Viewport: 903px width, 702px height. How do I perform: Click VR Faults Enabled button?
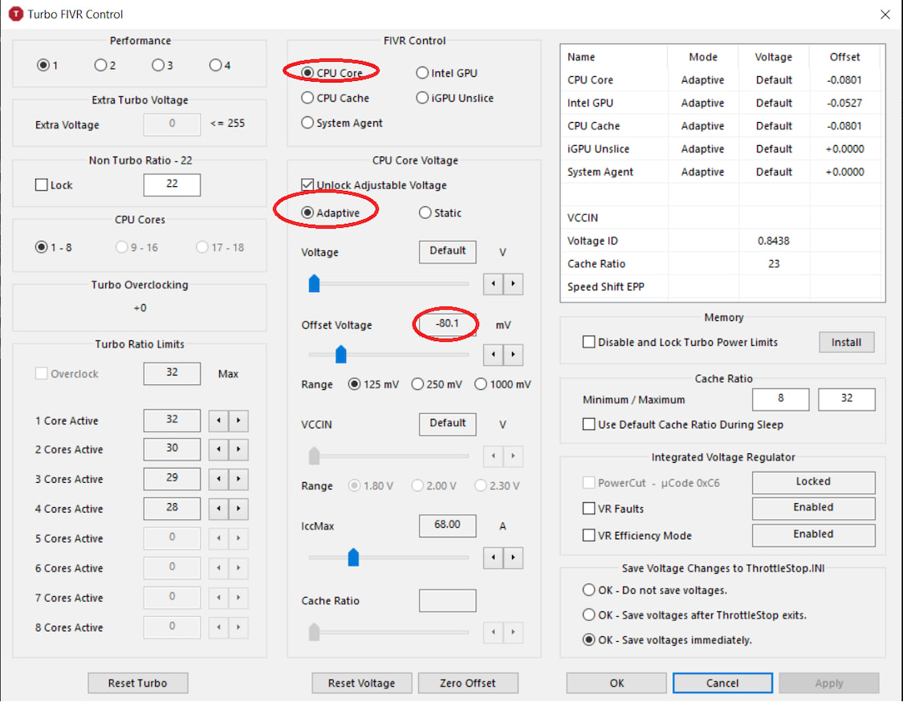(x=813, y=508)
